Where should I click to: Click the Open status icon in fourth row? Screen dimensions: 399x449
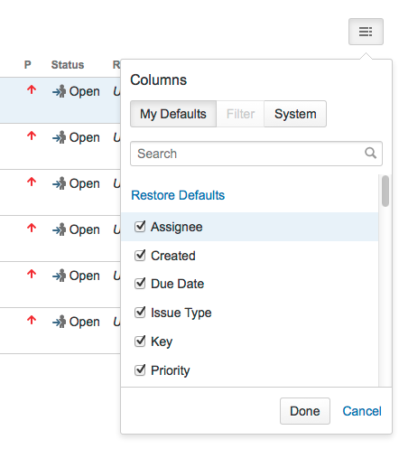pyautogui.click(x=59, y=229)
